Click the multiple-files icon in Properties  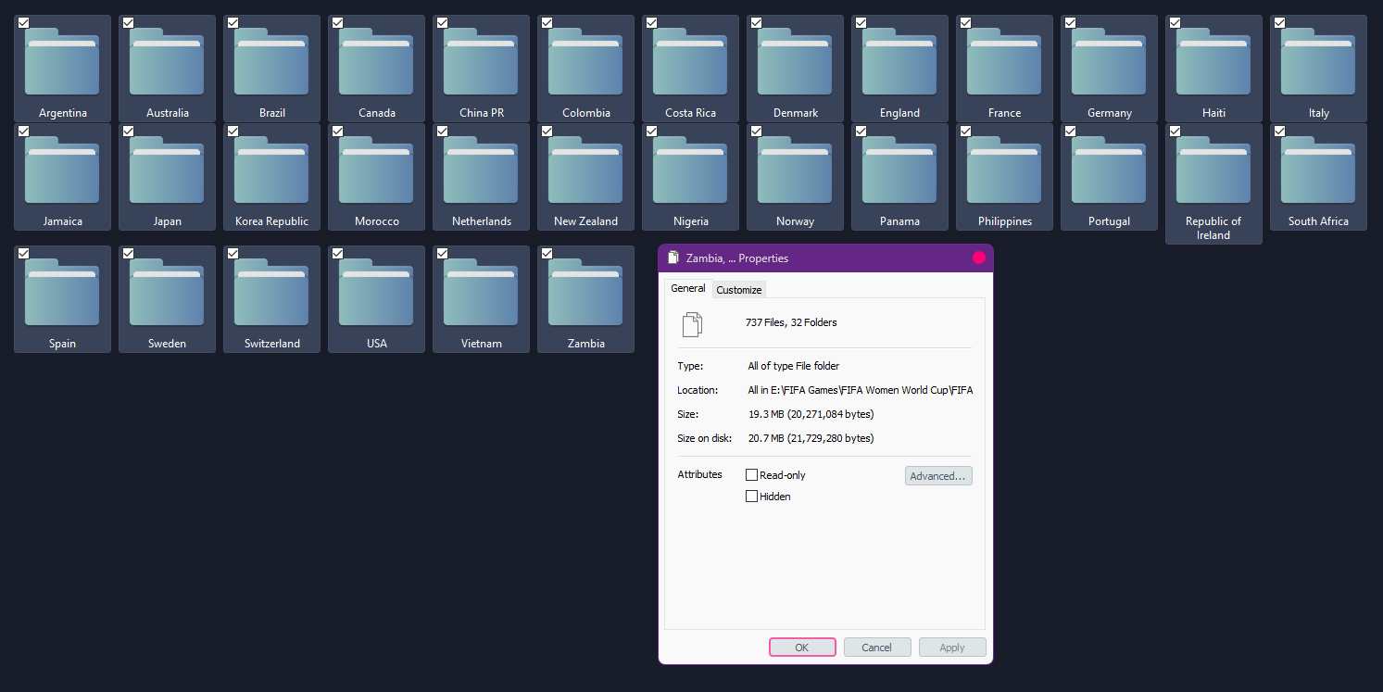[692, 324]
